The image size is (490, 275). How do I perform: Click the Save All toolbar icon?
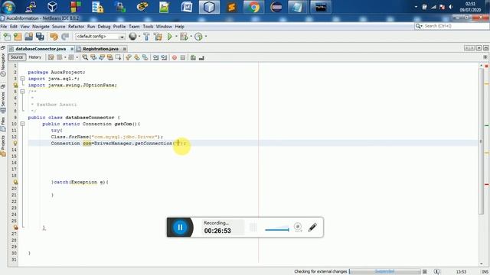pyautogui.click(x=40, y=37)
